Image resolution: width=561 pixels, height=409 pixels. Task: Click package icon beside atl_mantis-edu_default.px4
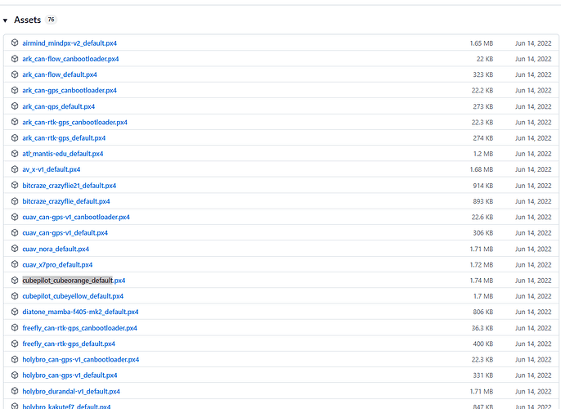point(15,154)
